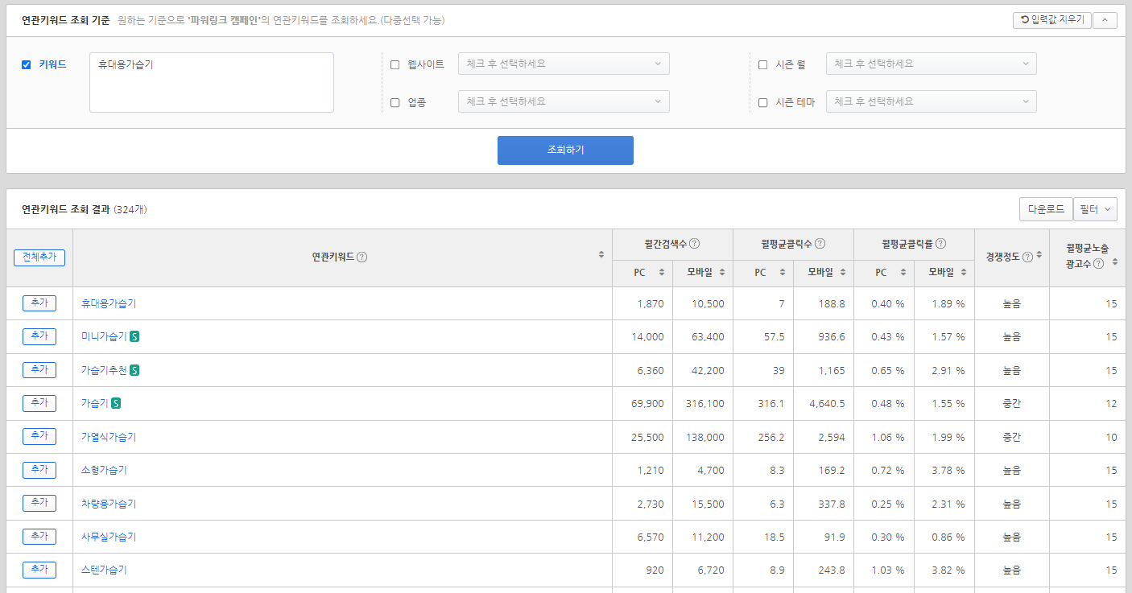The image size is (1132, 593).
Task: Sort by 경쟁정도 column arrows
Action: point(1039,254)
